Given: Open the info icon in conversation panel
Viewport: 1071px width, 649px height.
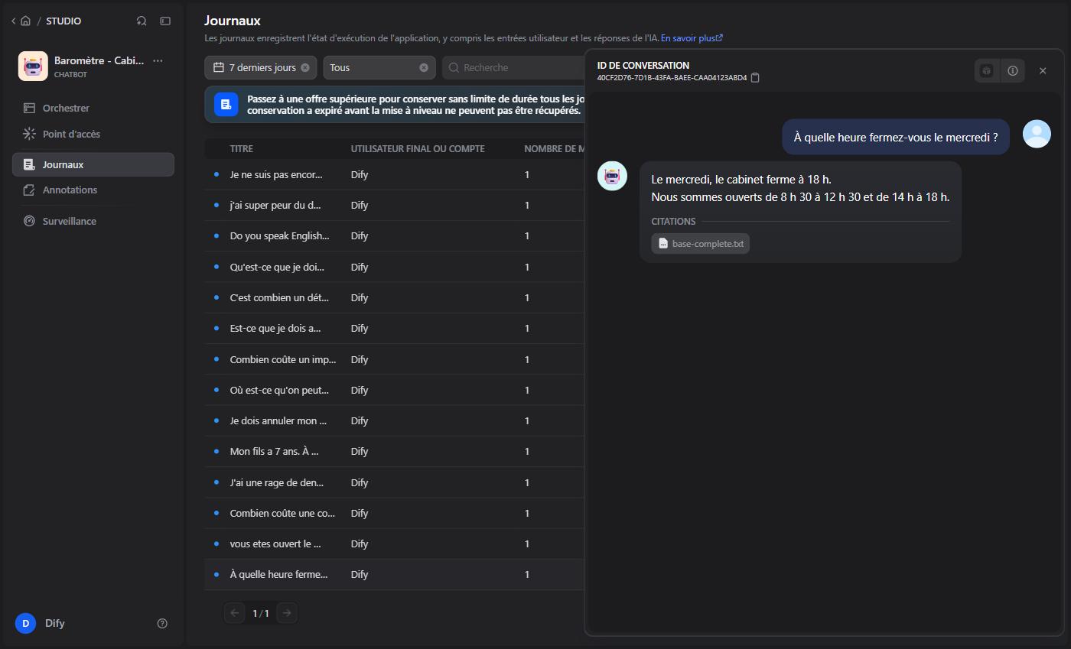Looking at the screenshot, I should pyautogui.click(x=1013, y=70).
